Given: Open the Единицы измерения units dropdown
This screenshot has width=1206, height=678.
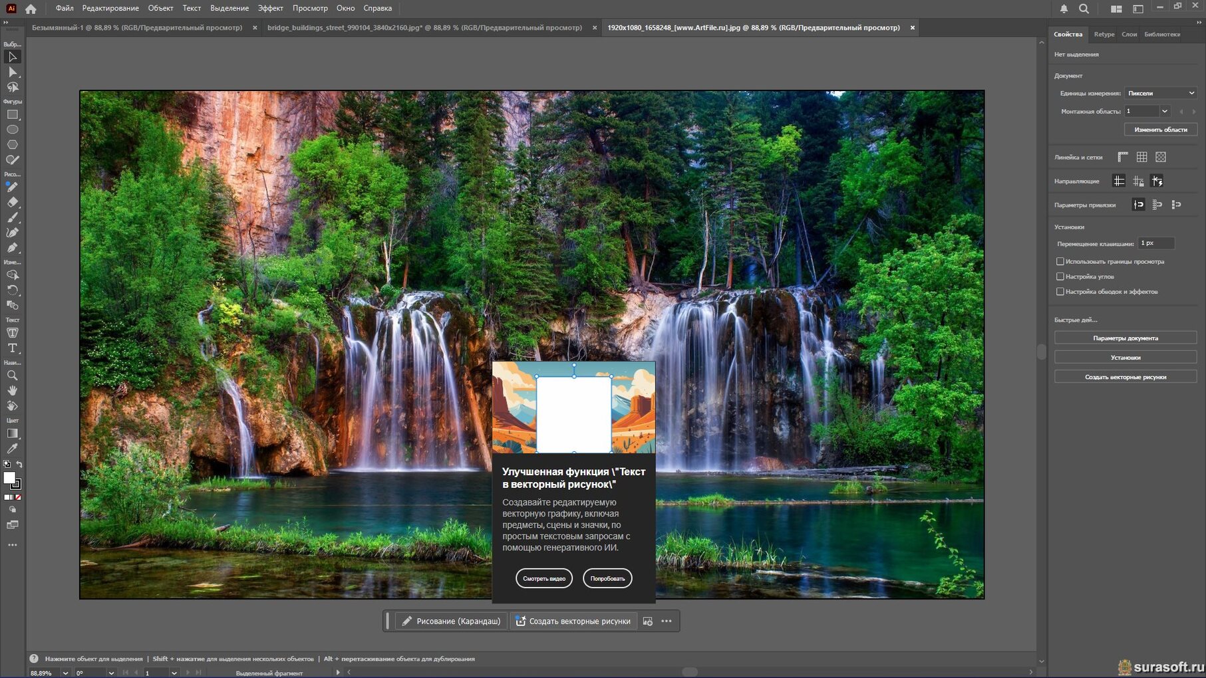Looking at the screenshot, I should coord(1160,94).
